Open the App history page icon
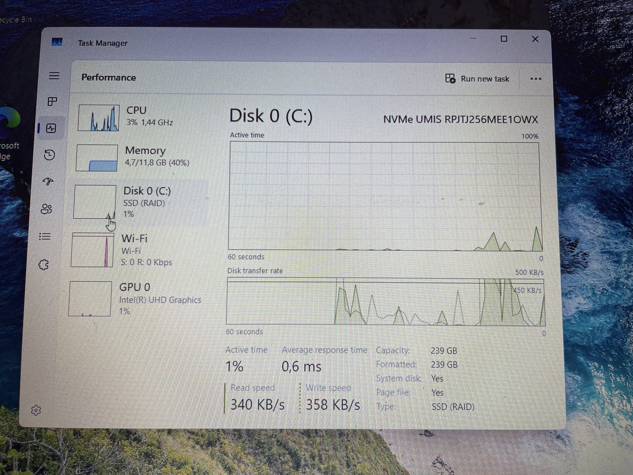The width and height of the screenshot is (633, 475). pyautogui.click(x=49, y=155)
